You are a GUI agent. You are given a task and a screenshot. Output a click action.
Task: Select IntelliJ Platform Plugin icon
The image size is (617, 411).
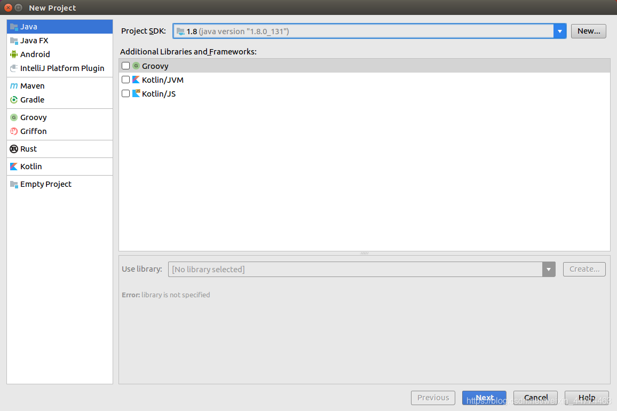(x=14, y=68)
